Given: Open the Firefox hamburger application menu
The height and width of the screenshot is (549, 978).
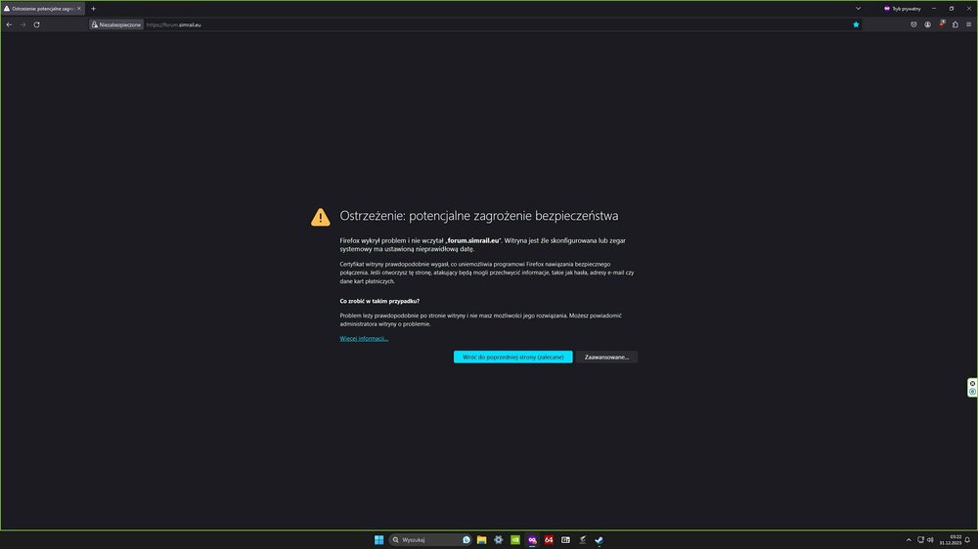Looking at the screenshot, I should [x=968, y=25].
